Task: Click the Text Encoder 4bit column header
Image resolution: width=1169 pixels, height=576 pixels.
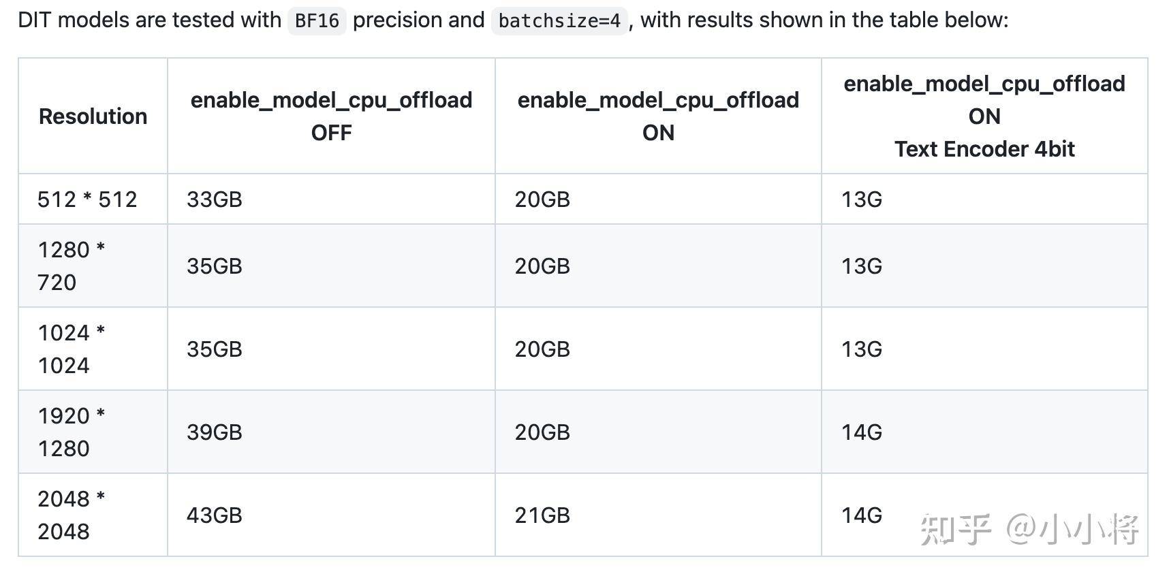Action: coord(984,116)
